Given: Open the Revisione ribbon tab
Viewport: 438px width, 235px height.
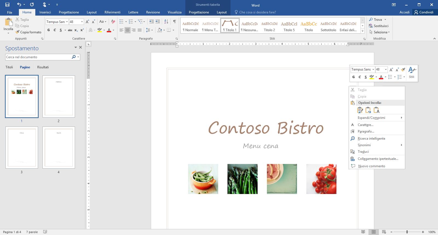Looking at the screenshot, I should click(153, 12).
